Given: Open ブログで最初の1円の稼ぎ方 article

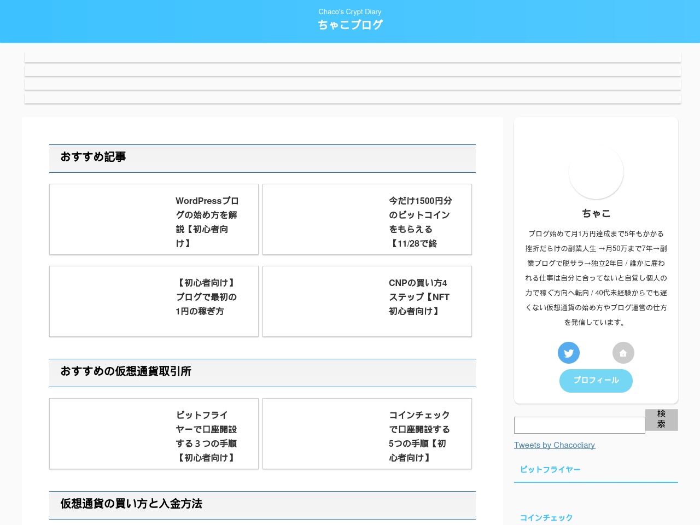Looking at the screenshot, I should tap(154, 301).
